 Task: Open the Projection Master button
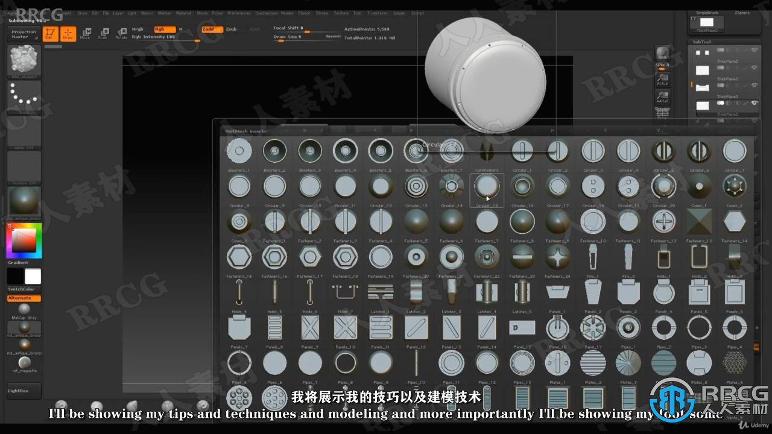pyautogui.click(x=24, y=34)
